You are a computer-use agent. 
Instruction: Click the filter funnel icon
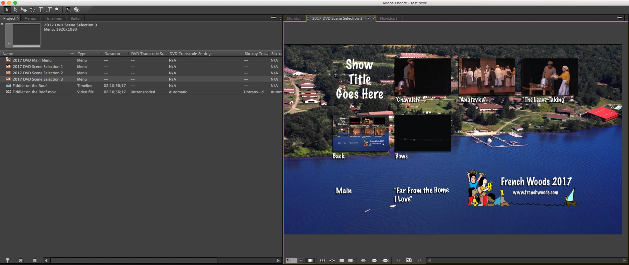(x=8, y=260)
